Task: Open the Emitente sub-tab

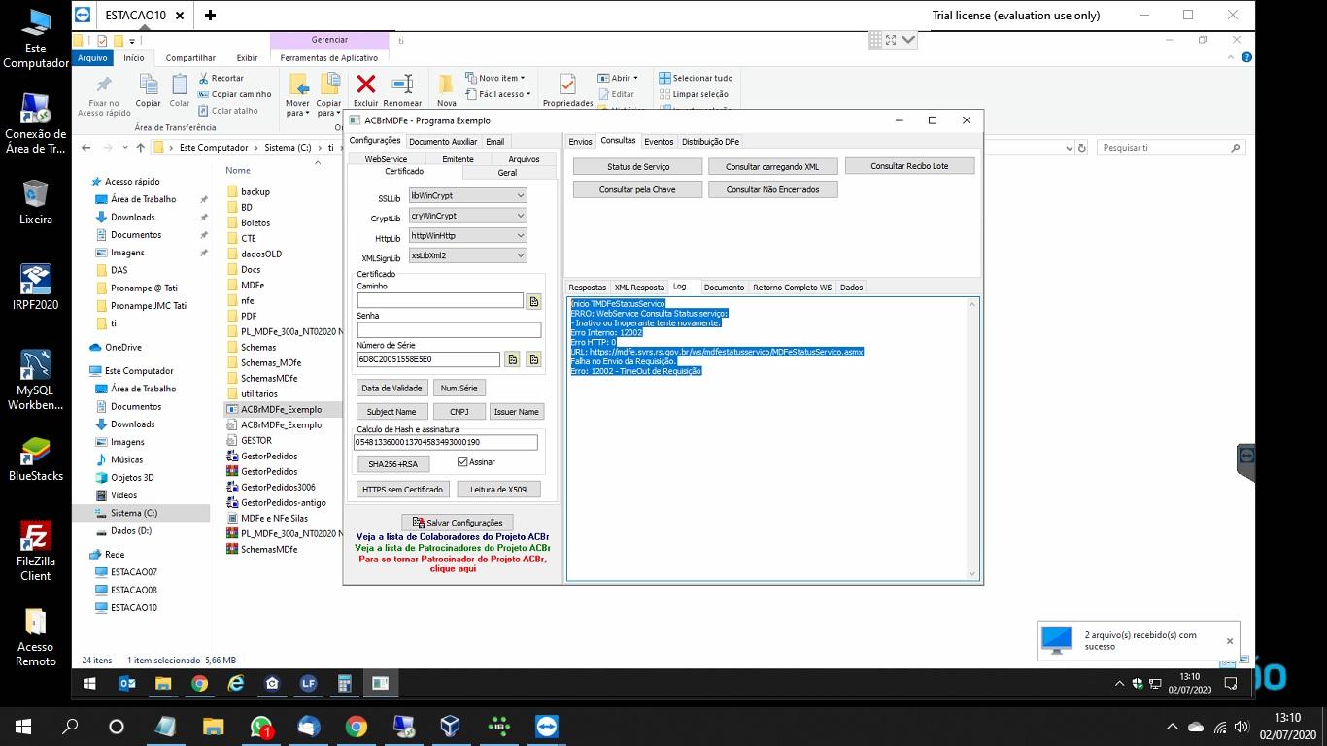Action: tap(458, 159)
